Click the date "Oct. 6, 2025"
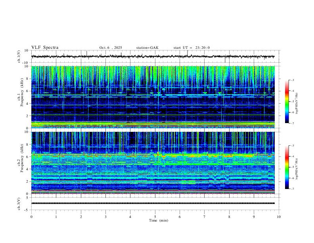This screenshot has width=314, height=243. tap(111, 48)
